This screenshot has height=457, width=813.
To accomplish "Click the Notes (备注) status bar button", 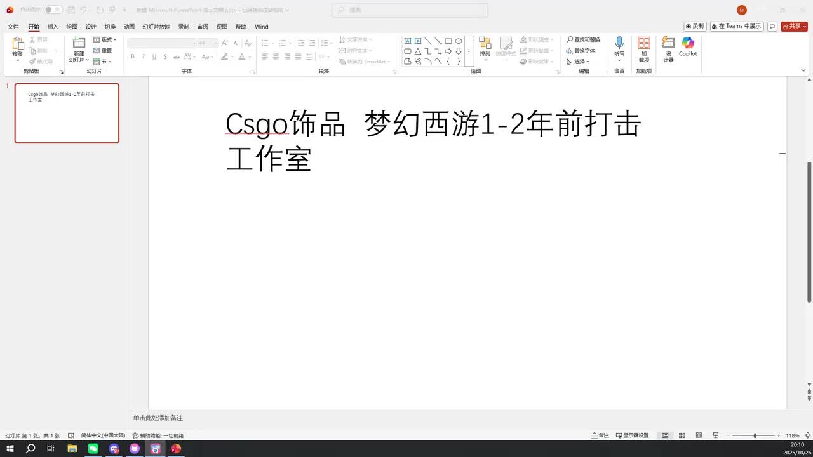I will (x=600, y=435).
